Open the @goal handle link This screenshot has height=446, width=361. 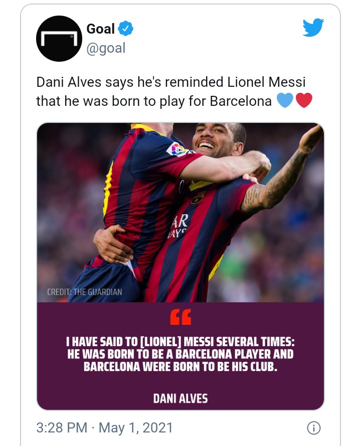pyautogui.click(x=106, y=48)
